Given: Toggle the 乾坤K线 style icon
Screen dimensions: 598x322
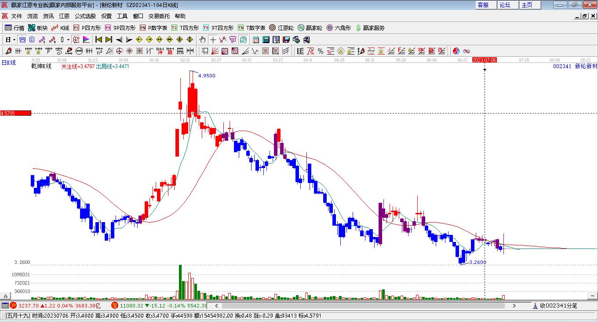Looking at the screenshot, I should [76, 40].
